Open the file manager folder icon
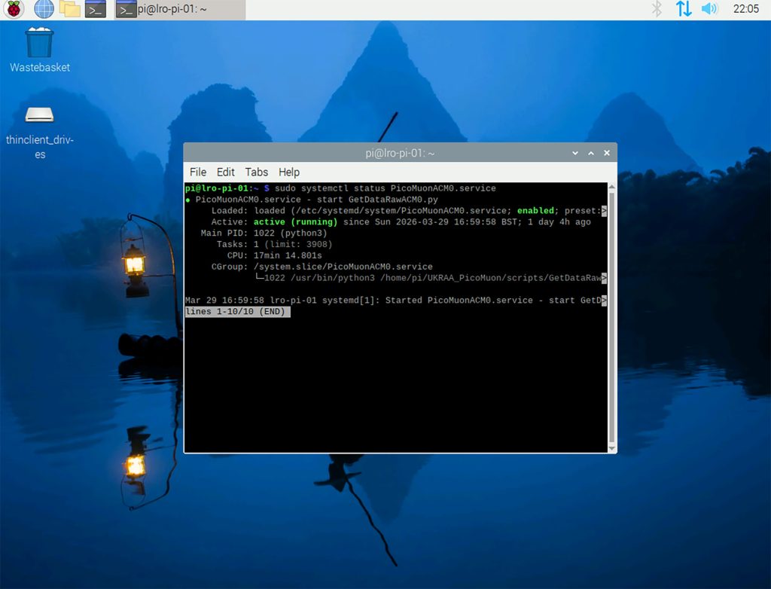The width and height of the screenshot is (771, 589). (x=70, y=9)
